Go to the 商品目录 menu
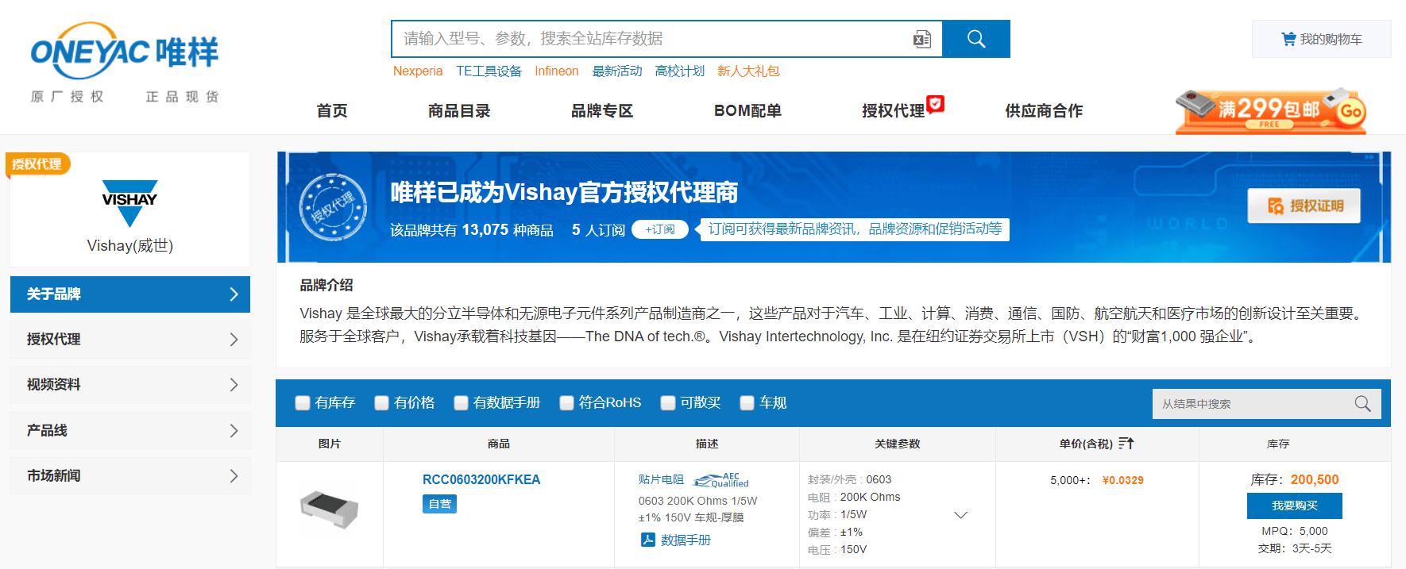Image resolution: width=1406 pixels, height=569 pixels. pos(458,111)
